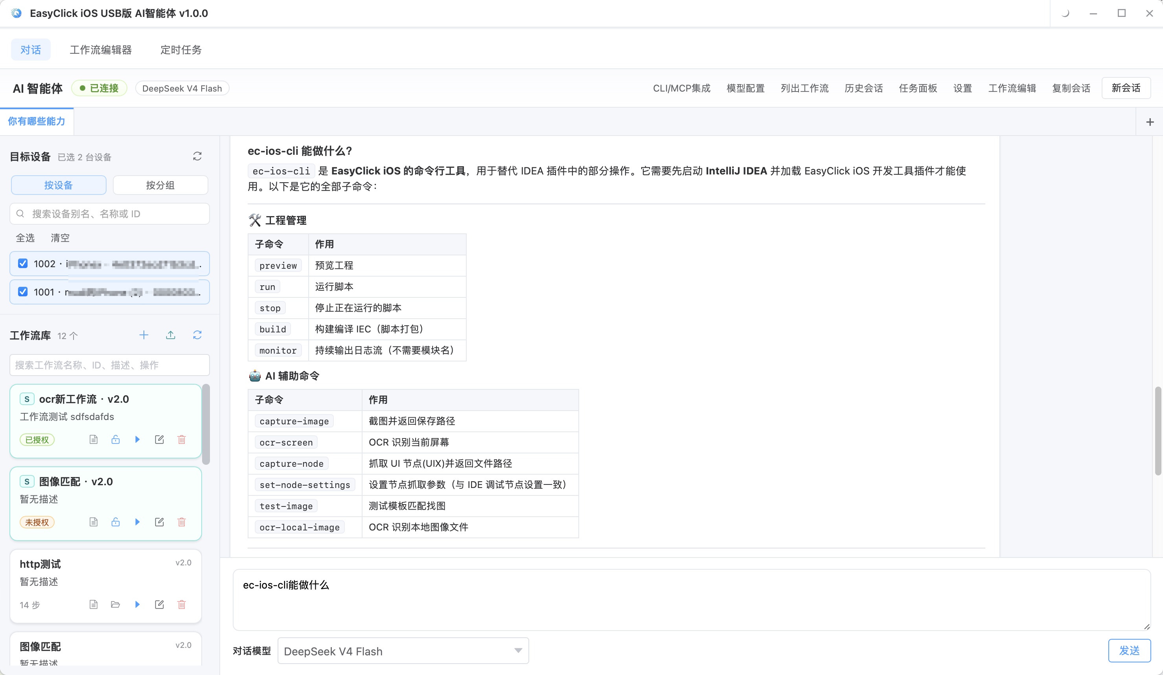
Task: Click open-folder icon on http测试 card
Action: (115, 604)
